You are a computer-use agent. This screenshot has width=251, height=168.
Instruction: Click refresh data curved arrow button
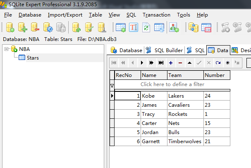(218, 63)
